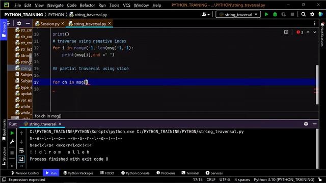Open the View menu

pos(39,5)
